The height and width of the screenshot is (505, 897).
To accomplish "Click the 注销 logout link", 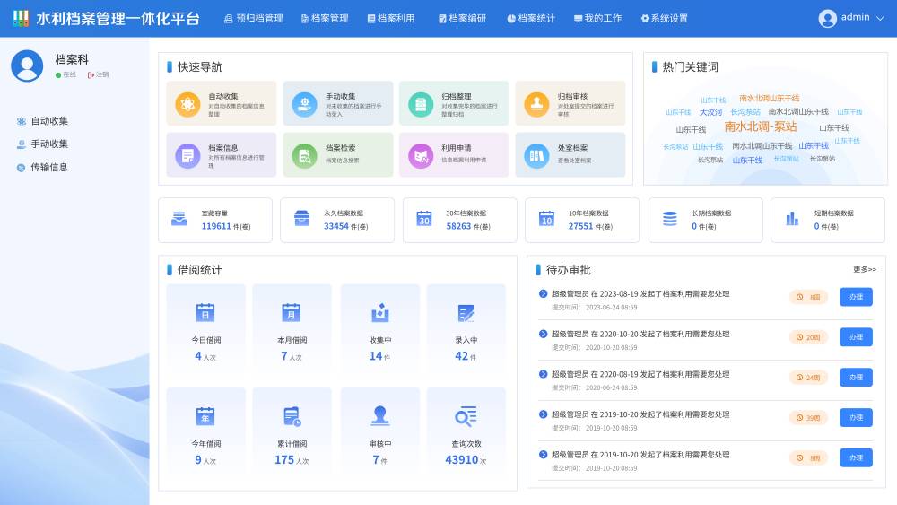I will [x=98, y=75].
